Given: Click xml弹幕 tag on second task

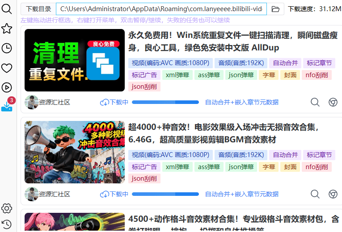Looking at the screenshot, I should coord(177,167).
